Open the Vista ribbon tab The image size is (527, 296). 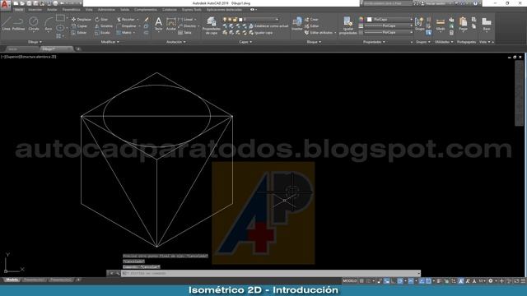point(89,10)
